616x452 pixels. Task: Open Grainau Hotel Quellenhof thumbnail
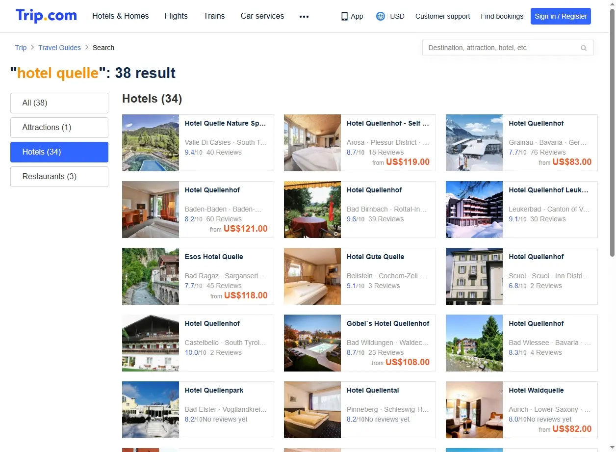pyautogui.click(x=474, y=143)
